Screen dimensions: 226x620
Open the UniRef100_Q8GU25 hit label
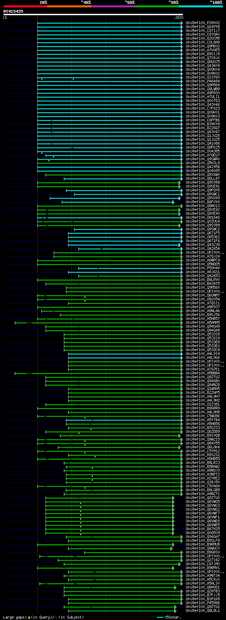(203, 62)
